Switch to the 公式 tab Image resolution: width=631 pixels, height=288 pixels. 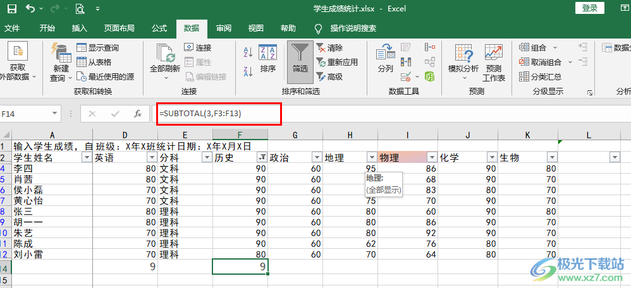tap(159, 28)
